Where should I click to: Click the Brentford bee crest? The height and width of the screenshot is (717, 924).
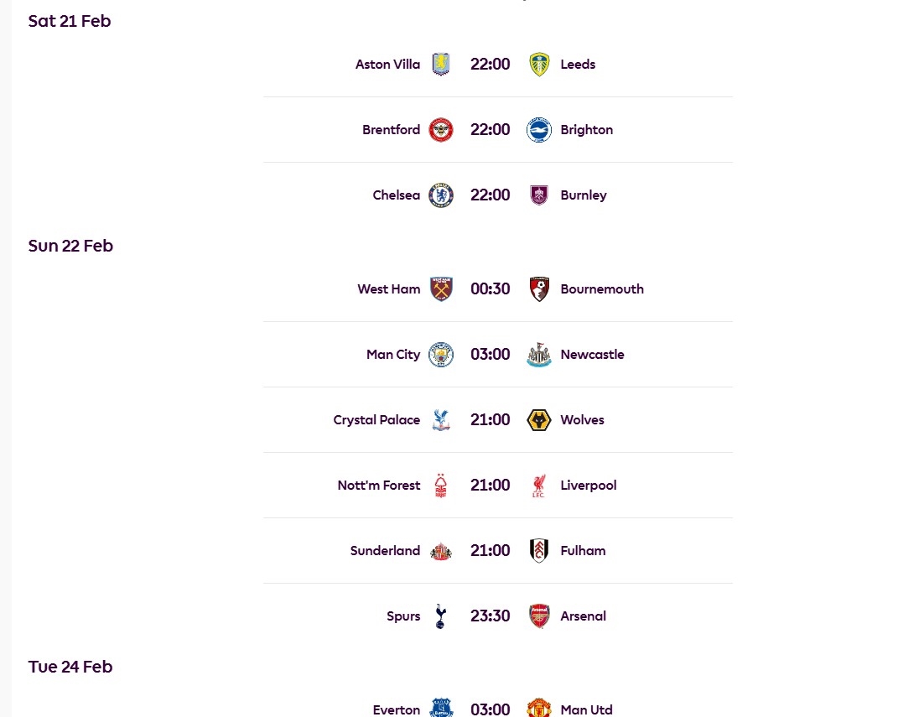(439, 129)
